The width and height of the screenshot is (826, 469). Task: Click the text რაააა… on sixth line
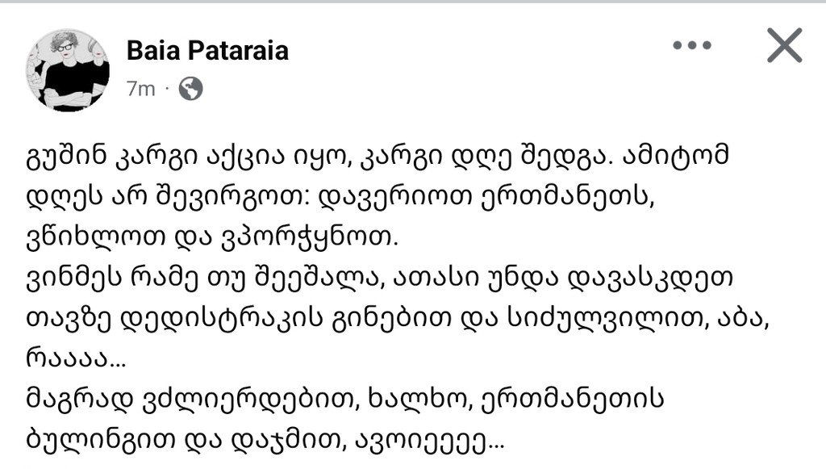click(76, 358)
